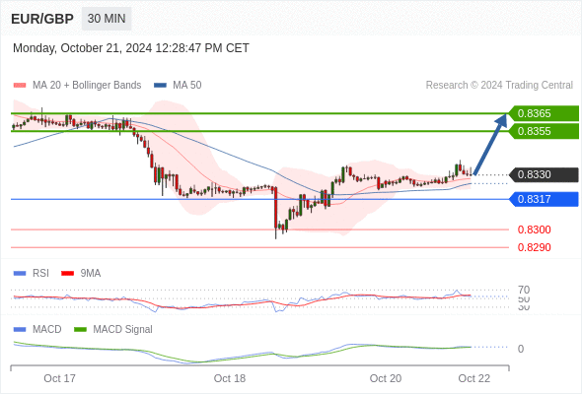This screenshot has height=394, width=582.
Task: Click the RSI legend color swatch
Action: (x=20, y=274)
